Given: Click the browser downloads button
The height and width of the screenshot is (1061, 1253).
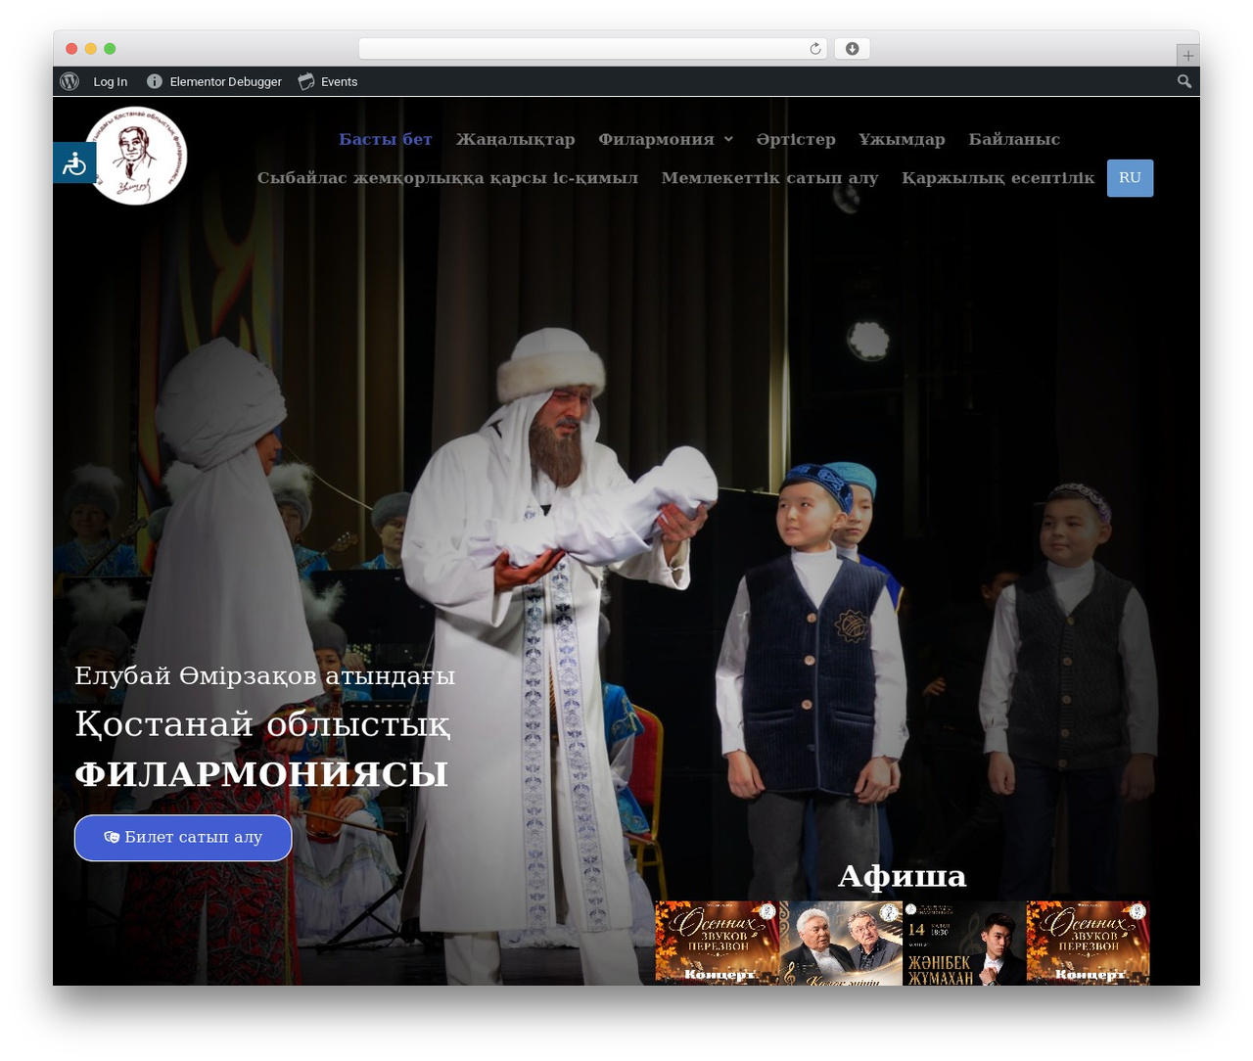Looking at the screenshot, I should (x=852, y=49).
